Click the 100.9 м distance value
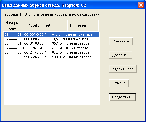Viewport: 146px width, 122px height. pos(59,57)
